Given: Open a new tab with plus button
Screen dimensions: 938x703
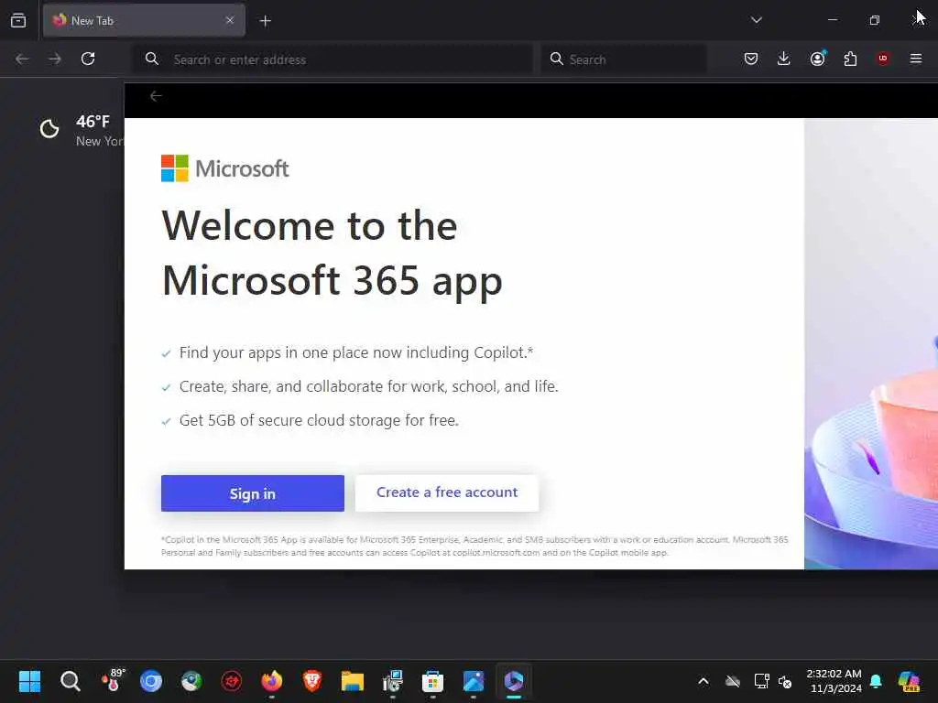Looking at the screenshot, I should point(265,21).
